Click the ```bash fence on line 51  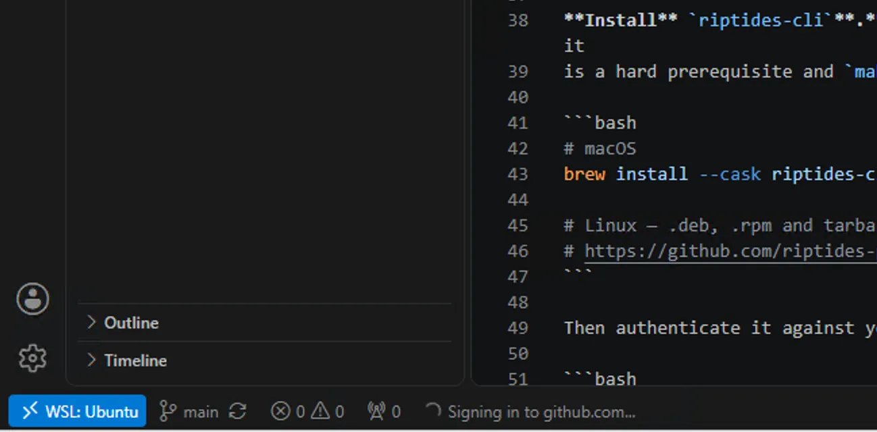click(x=600, y=379)
